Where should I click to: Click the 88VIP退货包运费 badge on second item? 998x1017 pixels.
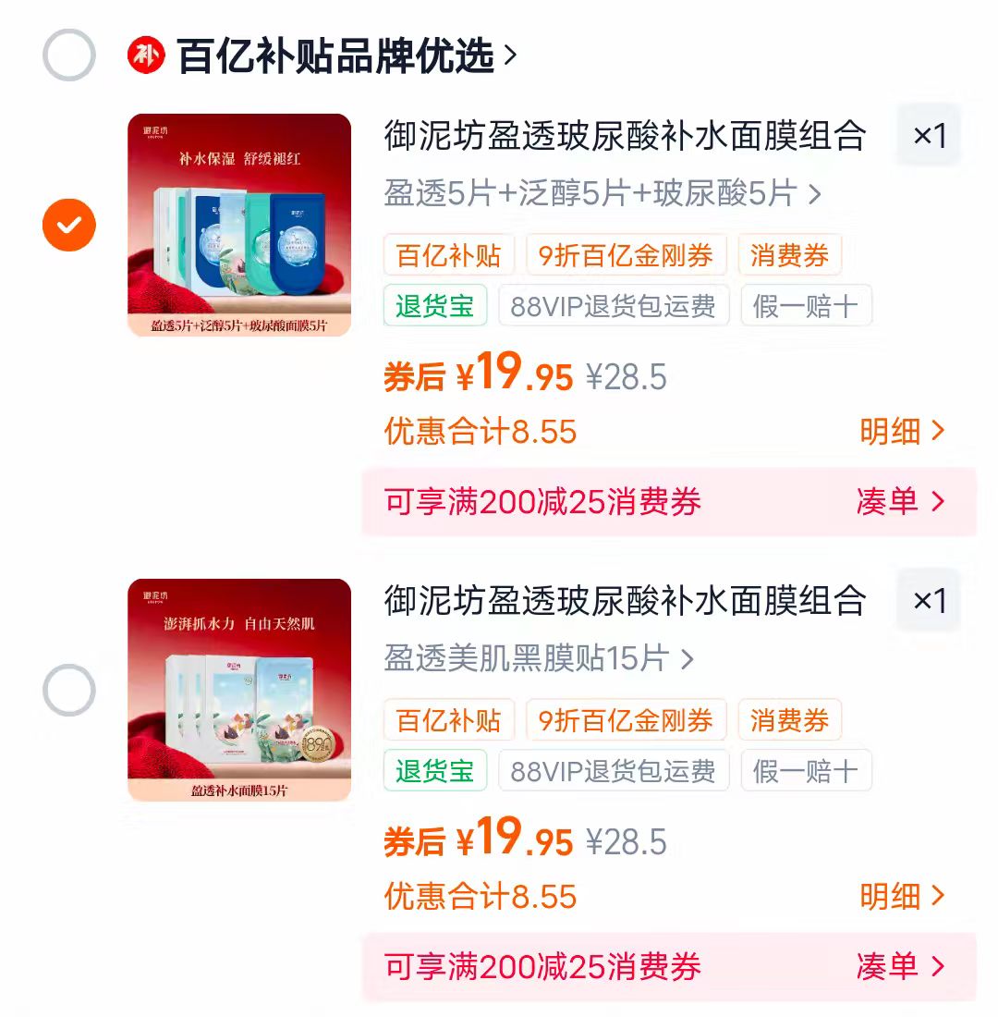[613, 770]
